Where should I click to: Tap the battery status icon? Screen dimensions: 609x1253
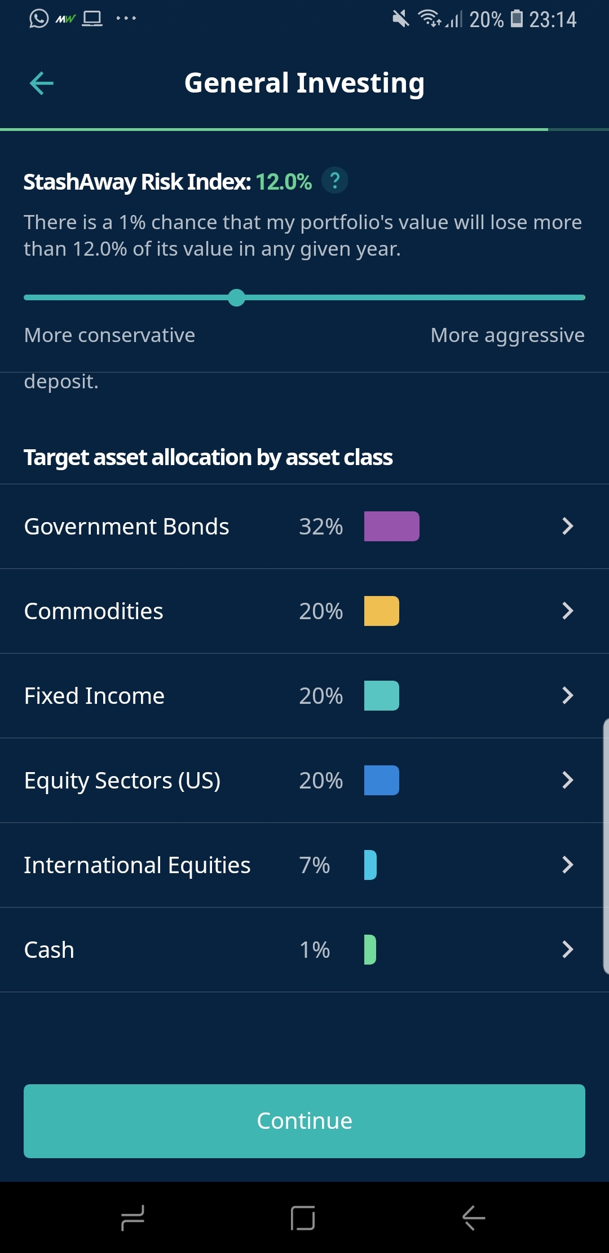coord(517,19)
